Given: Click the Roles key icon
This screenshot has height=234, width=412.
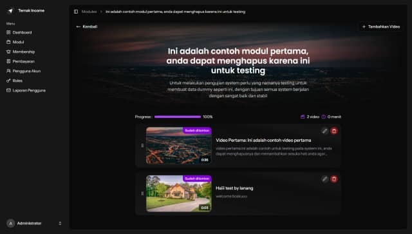Looking at the screenshot, I should click(x=8, y=81).
